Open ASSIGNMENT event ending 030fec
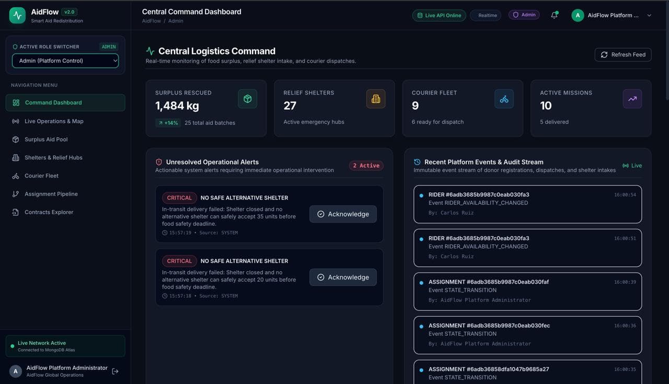The width and height of the screenshot is (669, 384). click(x=527, y=335)
